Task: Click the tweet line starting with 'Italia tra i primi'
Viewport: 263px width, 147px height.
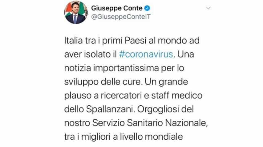Action: click(x=132, y=40)
